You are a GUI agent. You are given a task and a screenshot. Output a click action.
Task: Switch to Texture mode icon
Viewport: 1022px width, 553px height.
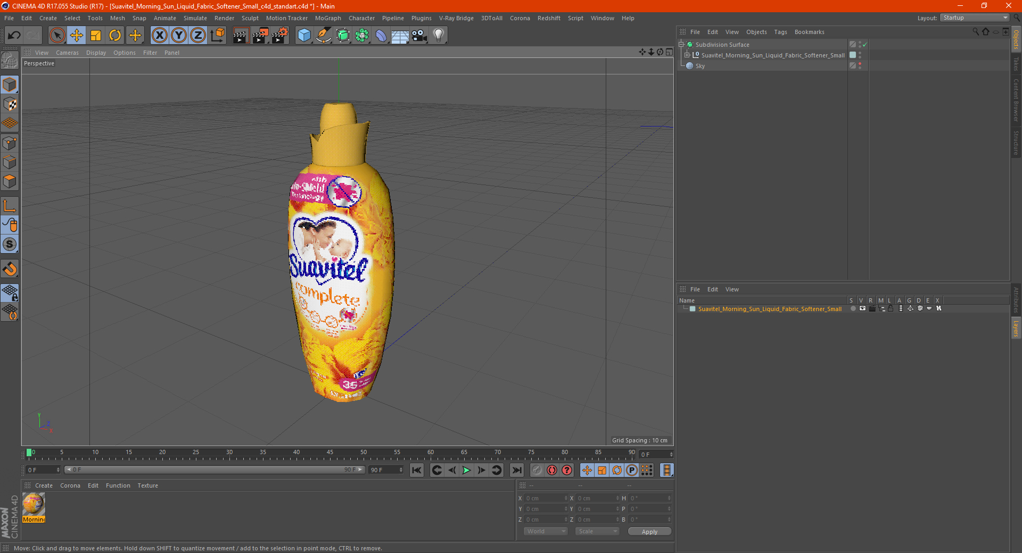(10, 104)
